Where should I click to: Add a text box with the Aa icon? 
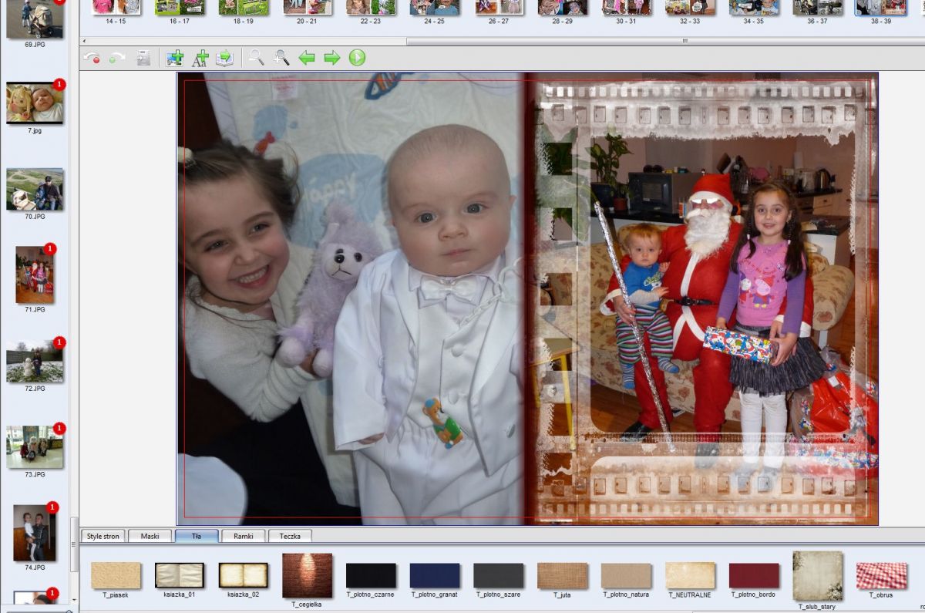coord(200,58)
